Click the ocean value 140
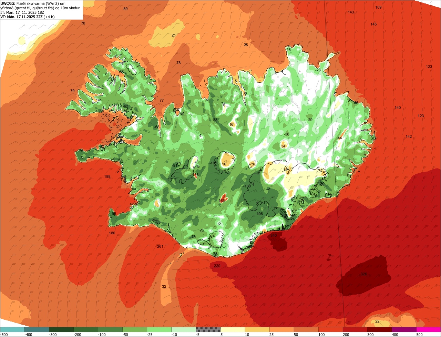441x337 pixels. click(x=398, y=108)
